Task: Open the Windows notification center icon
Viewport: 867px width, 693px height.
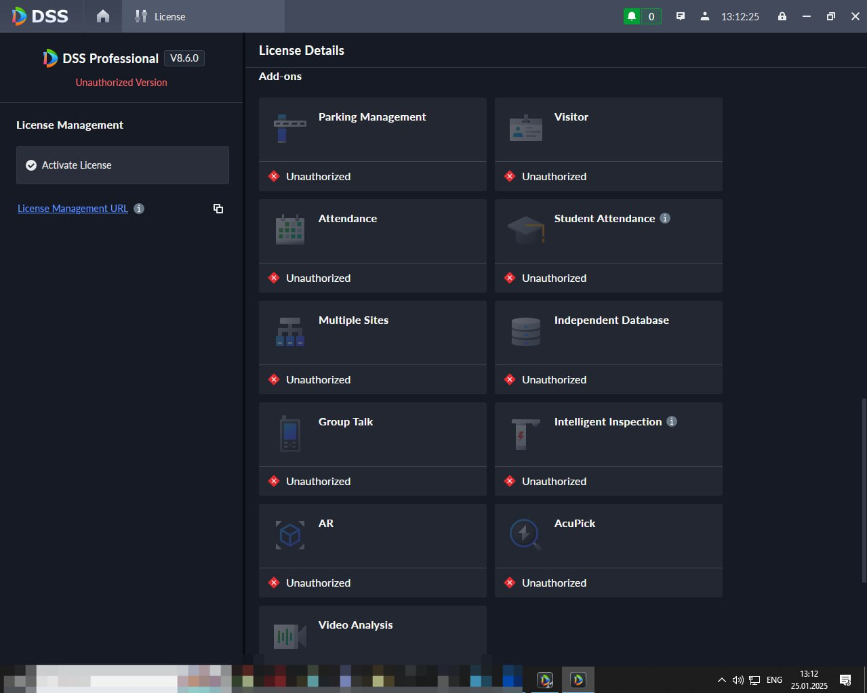Action: point(845,680)
